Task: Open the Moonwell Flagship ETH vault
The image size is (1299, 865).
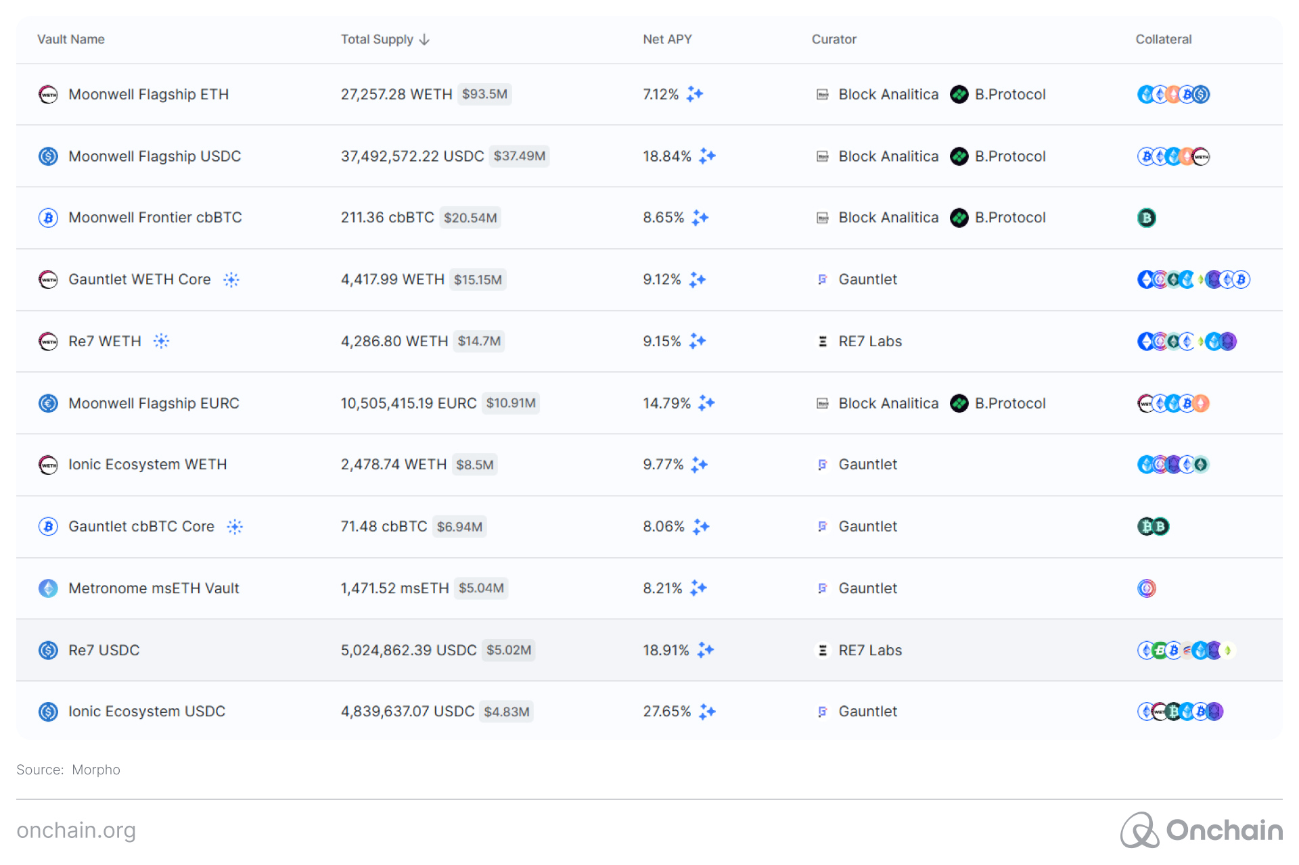Action: (149, 94)
